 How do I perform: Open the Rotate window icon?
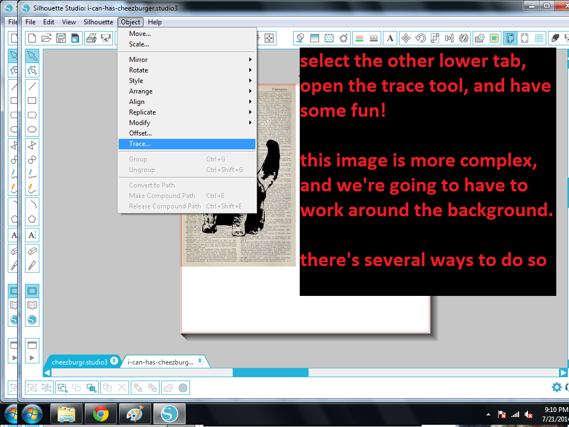[421, 38]
